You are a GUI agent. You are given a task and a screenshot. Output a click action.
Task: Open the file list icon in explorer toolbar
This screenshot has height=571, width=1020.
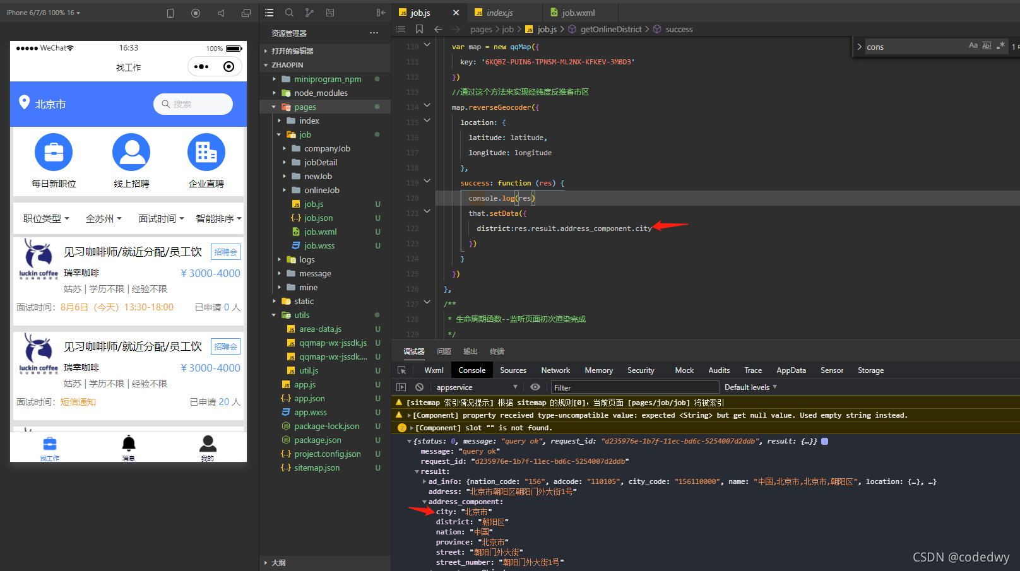click(x=270, y=13)
